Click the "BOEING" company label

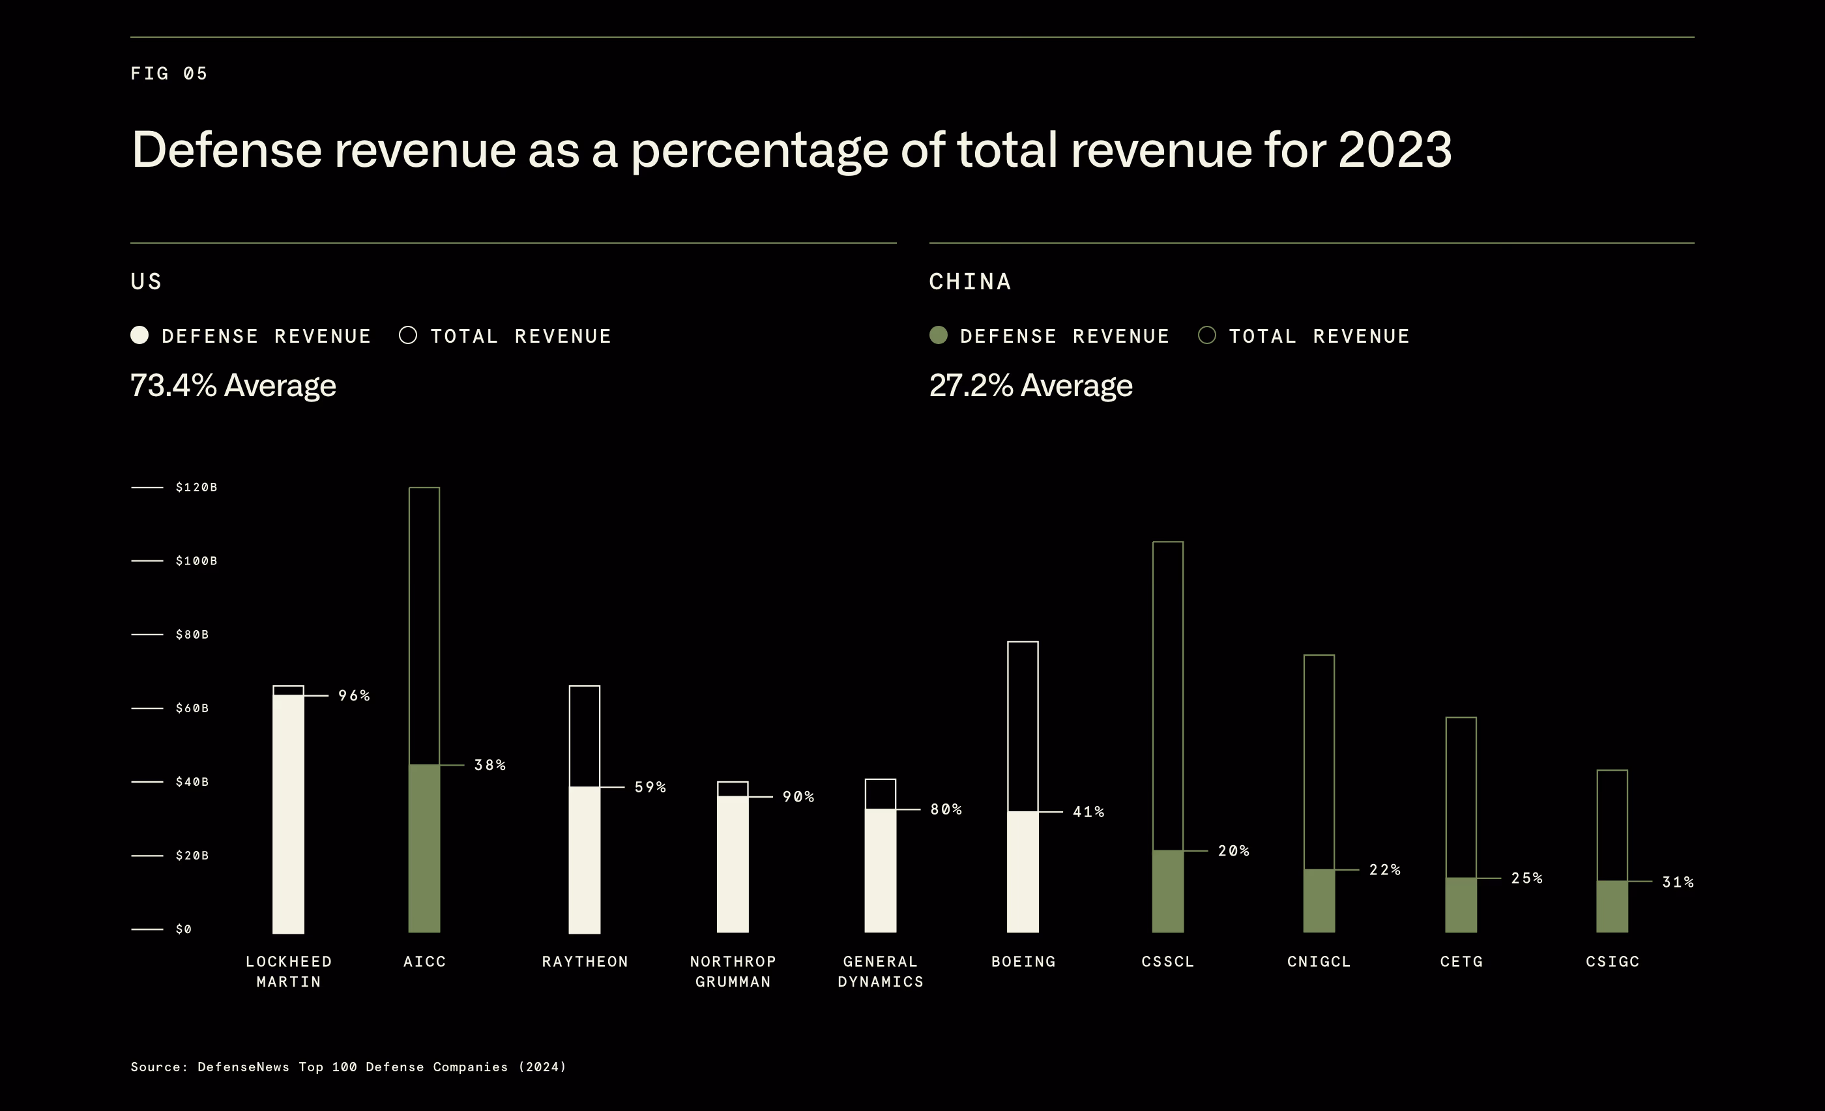tap(1023, 961)
